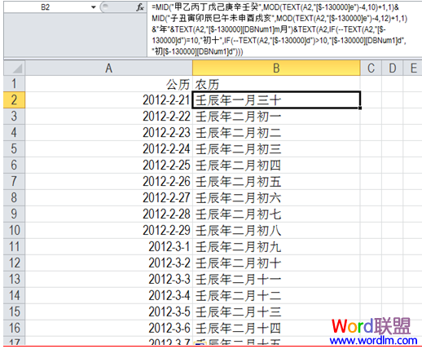Select row 6 header
Viewport: 422px width, 349px height.
14,166
